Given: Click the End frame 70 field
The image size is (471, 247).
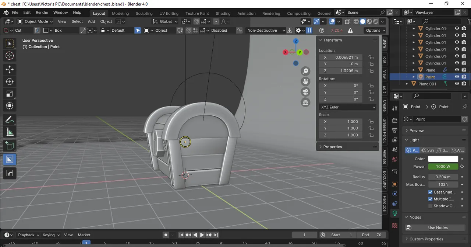Looking at the screenshot, I should [372, 235].
